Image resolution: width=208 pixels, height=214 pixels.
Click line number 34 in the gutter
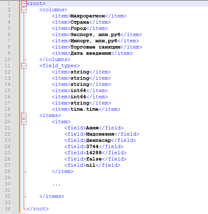(7, 209)
